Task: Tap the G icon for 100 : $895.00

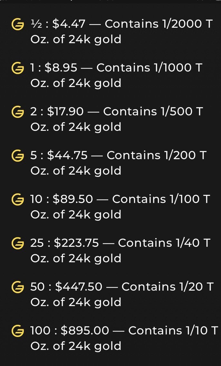Action: point(17,331)
